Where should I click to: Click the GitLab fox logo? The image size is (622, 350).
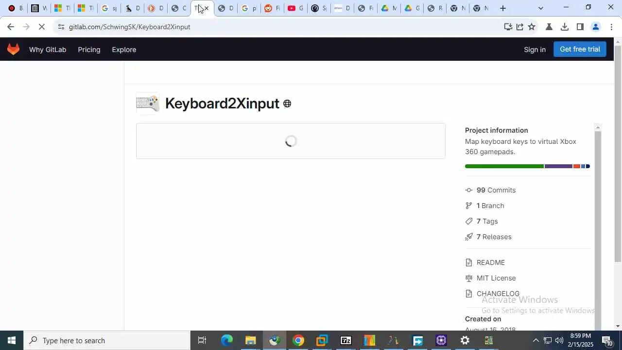click(13, 49)
